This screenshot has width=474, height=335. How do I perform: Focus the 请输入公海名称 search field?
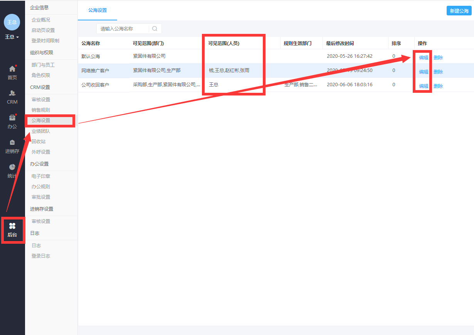pyautogui.click(x=123, y=28)
